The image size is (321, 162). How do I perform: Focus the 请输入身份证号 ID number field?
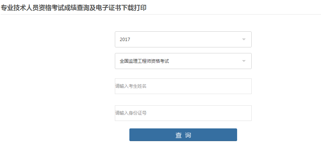[x=183, y=113]
